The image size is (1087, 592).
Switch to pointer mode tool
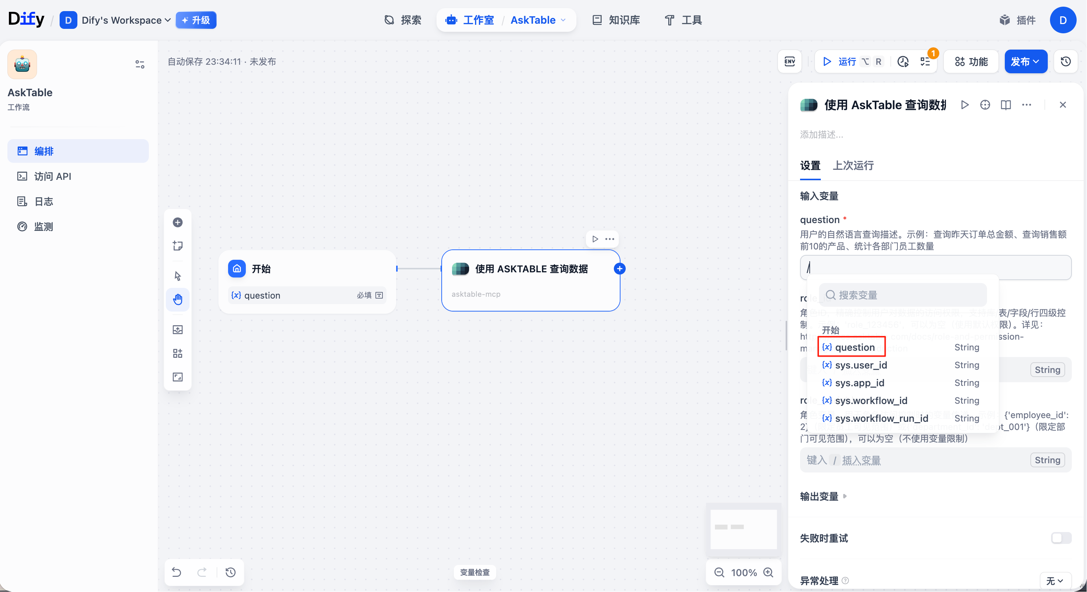coord(178,276)
